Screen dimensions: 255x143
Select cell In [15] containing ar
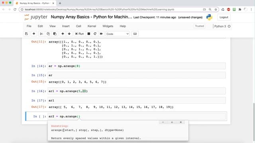(137, 75)
